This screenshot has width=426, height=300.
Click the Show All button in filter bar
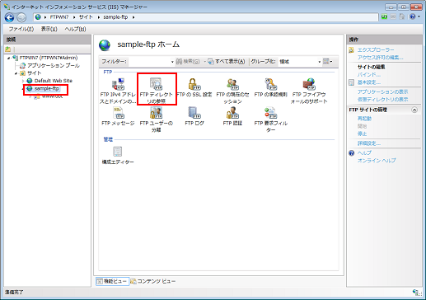click(226, 61)
